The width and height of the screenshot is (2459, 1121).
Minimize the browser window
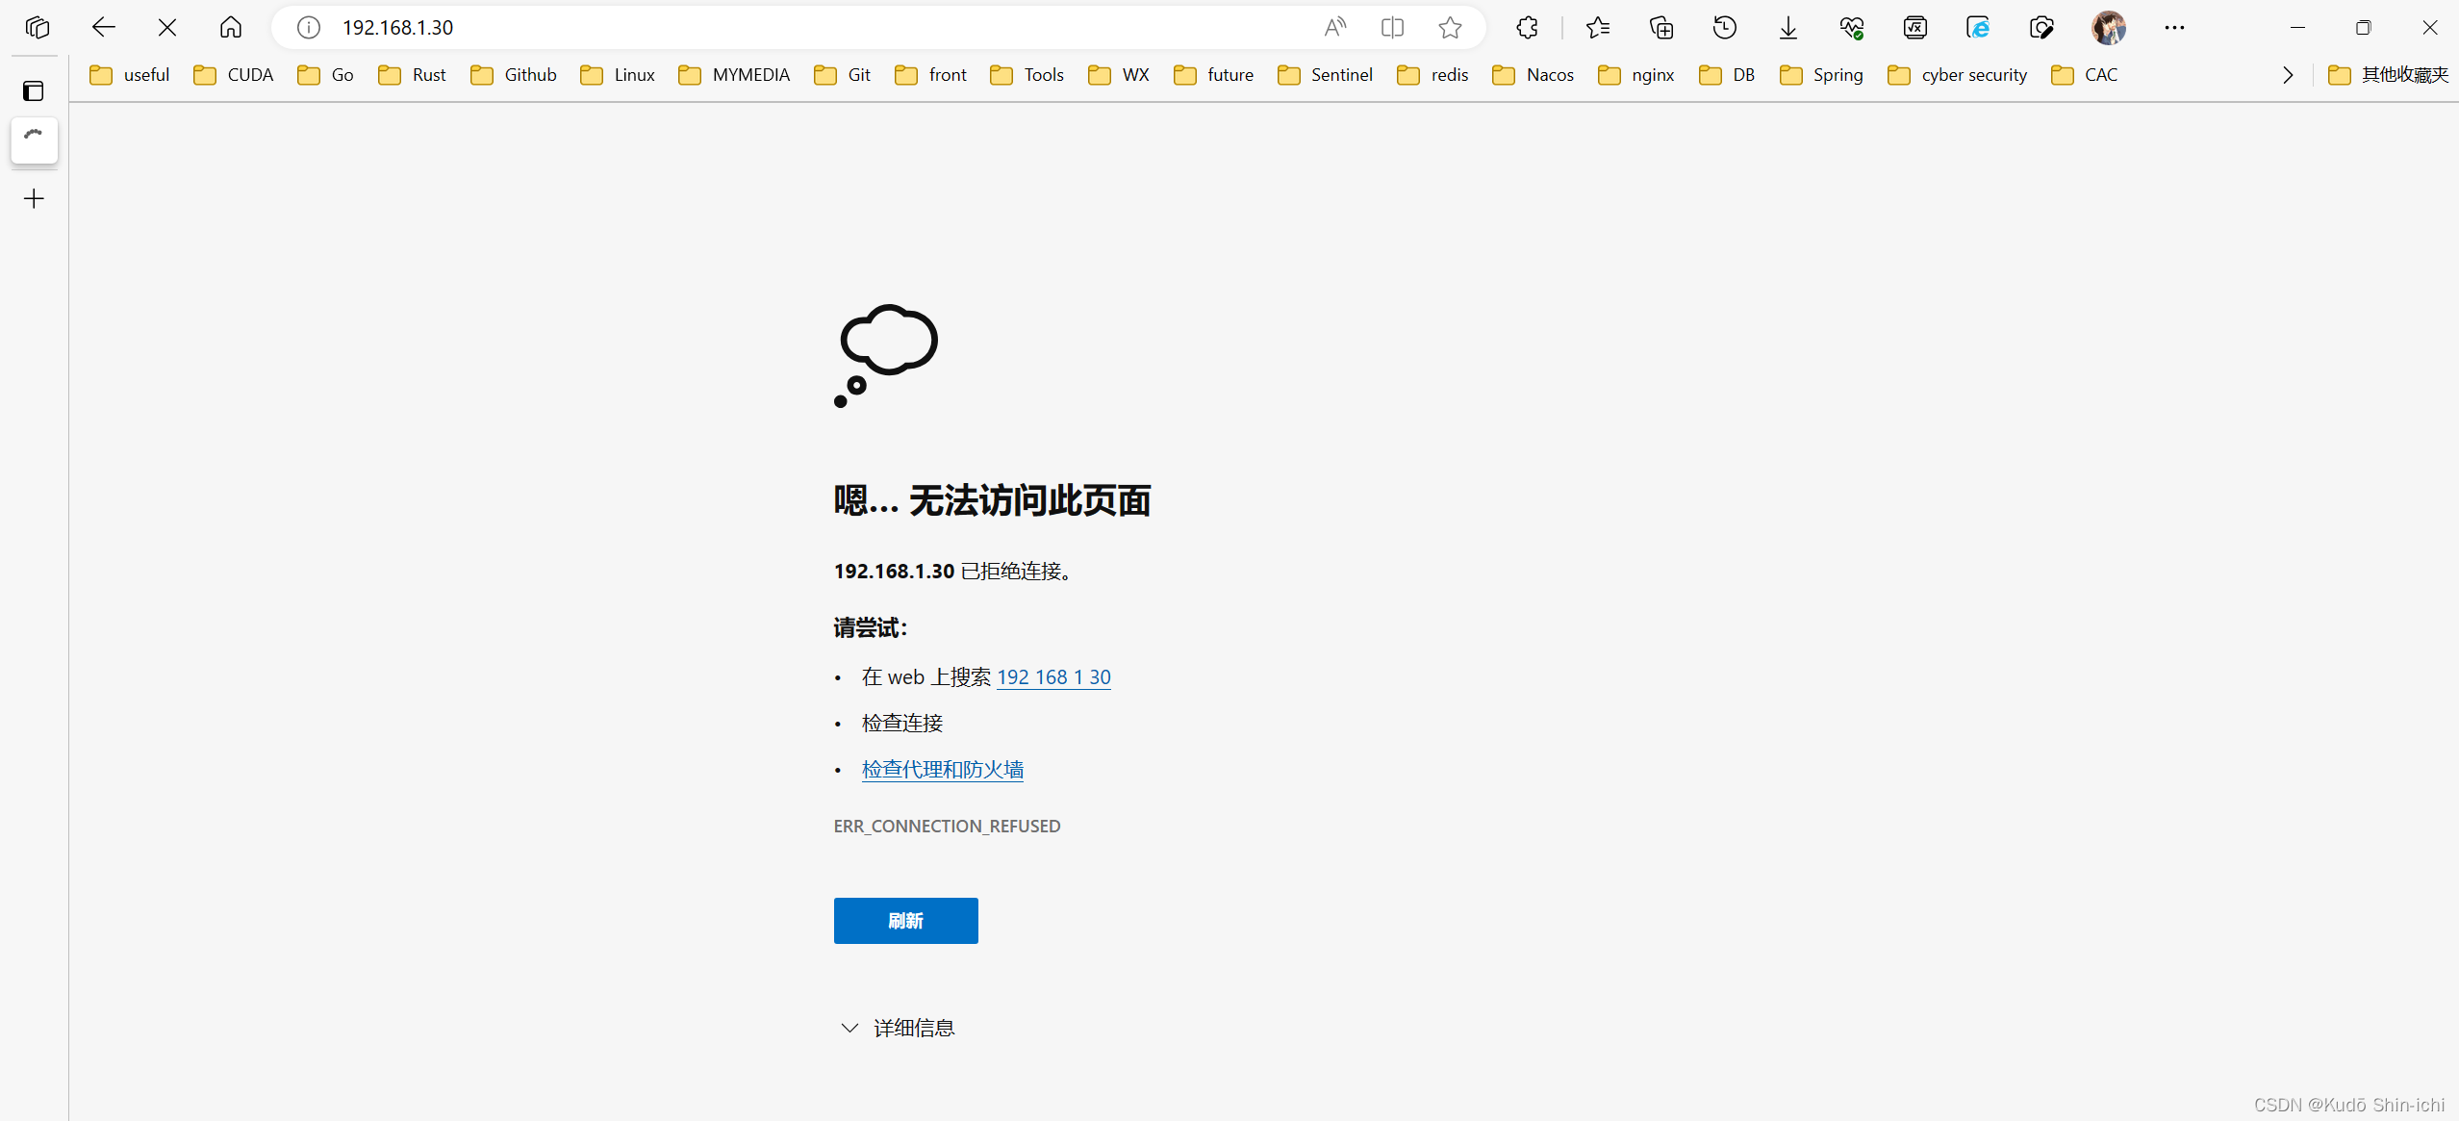click(2298, 27)
